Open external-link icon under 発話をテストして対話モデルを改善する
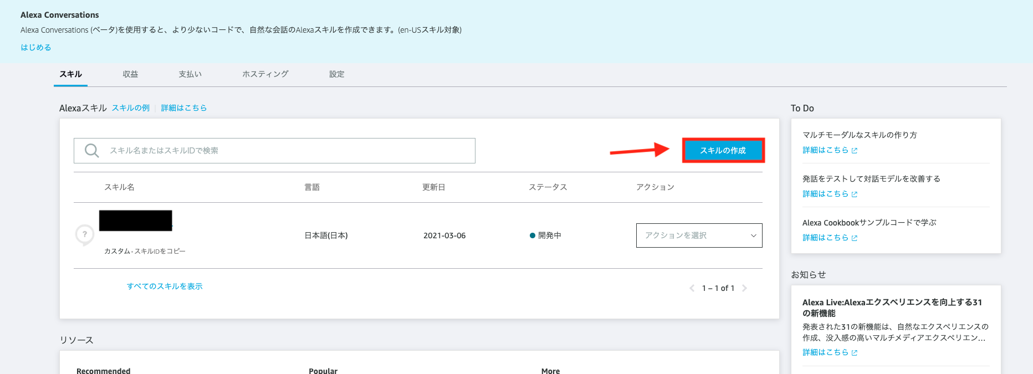Screen dimensions: 1033x374 [x=854, y=194]
